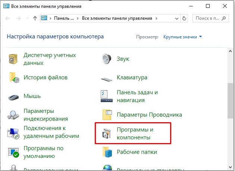The height and width of the screenshot is (171, 235).
Task: Click the Keyboard icon
Action: (107, 78)
